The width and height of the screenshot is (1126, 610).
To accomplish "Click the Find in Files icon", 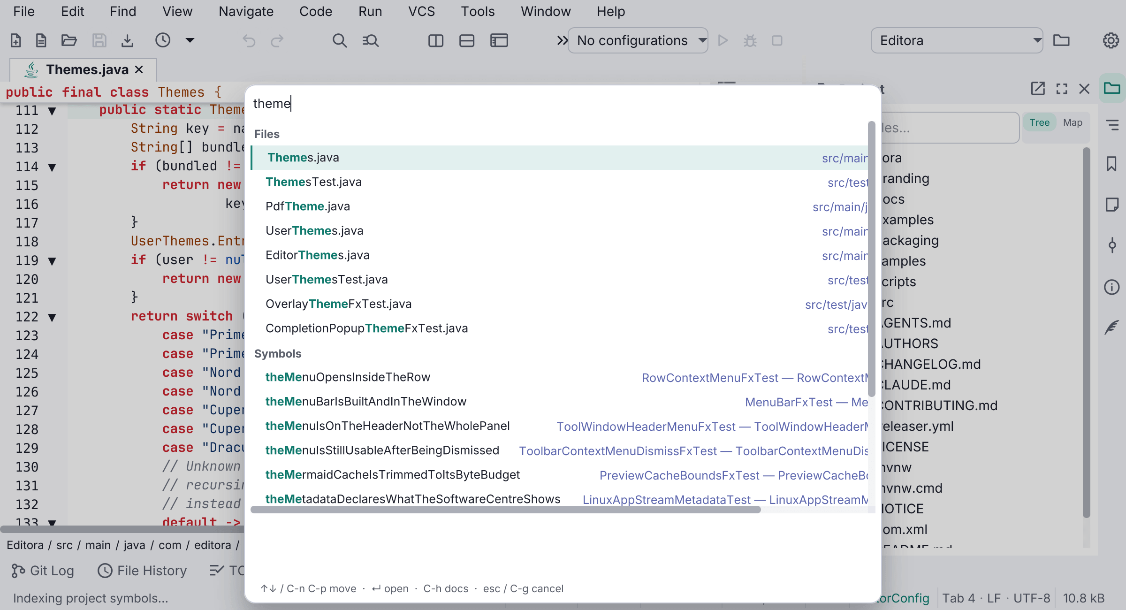I will coord(371,41).
